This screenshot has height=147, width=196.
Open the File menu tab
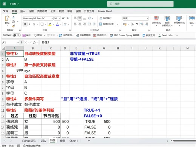click(5, 11)
